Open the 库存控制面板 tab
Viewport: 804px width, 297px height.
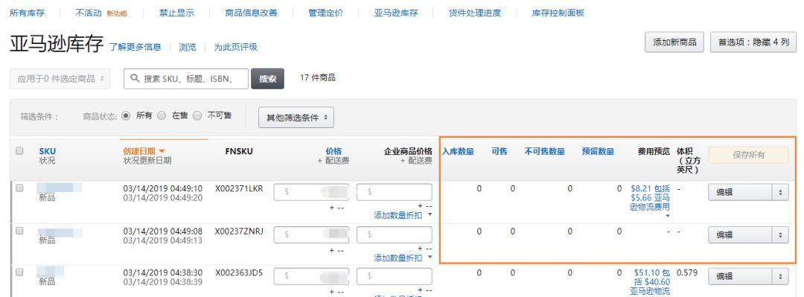coord(558,13)
